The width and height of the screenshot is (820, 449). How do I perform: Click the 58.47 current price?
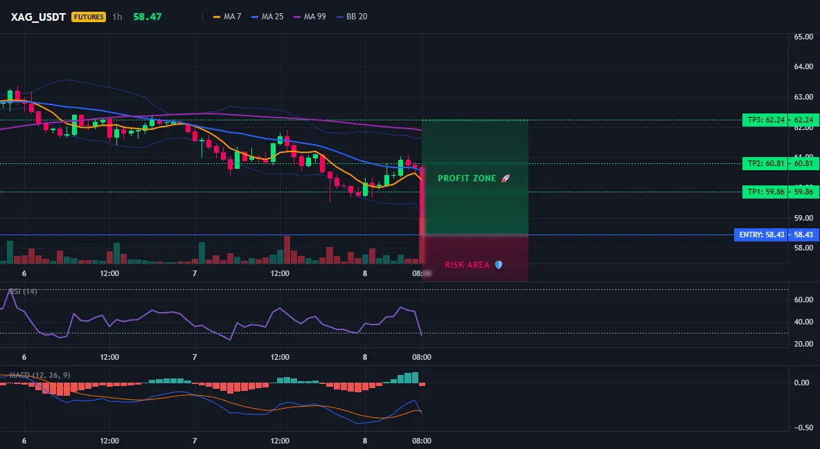point(147,17)
